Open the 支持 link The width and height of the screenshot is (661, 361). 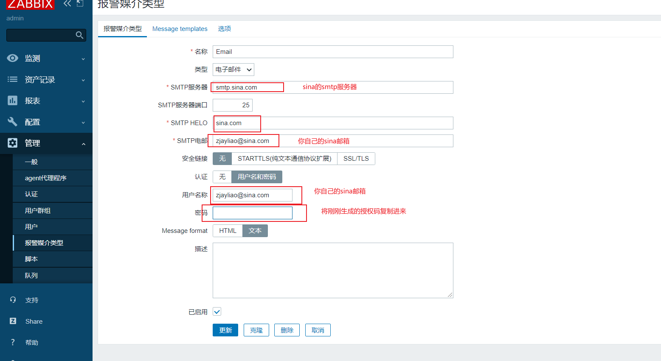[32, 300]
